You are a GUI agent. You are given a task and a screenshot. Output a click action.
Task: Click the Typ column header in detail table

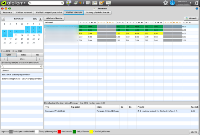[57, 107]
